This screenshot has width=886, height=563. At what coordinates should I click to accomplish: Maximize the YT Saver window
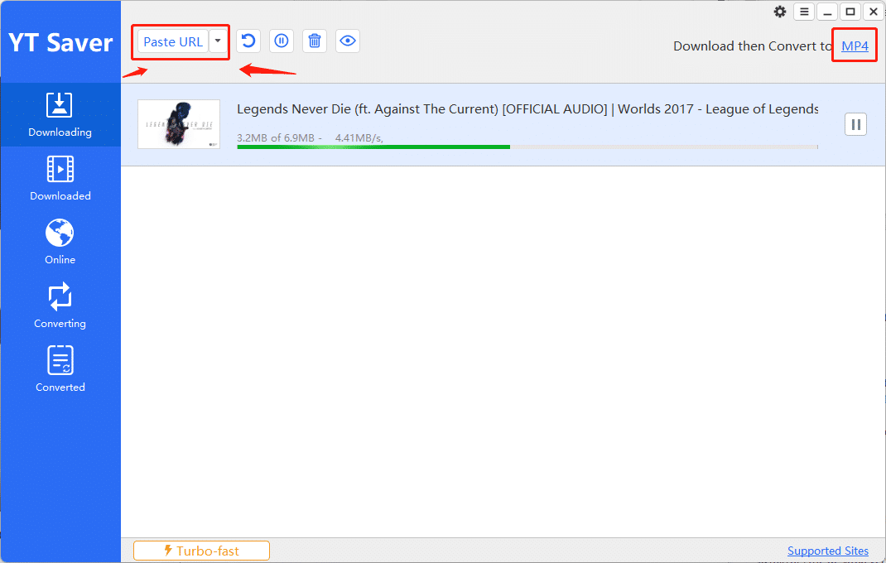point(850,12)
